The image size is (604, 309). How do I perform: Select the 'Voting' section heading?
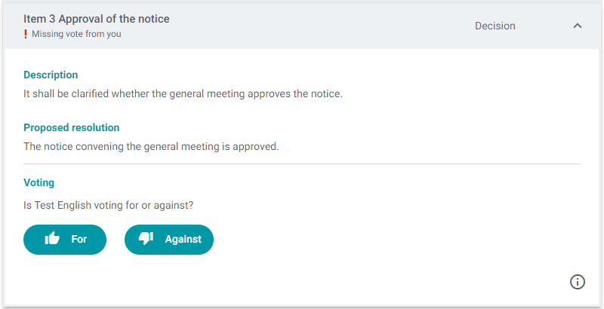coord(39,182)
